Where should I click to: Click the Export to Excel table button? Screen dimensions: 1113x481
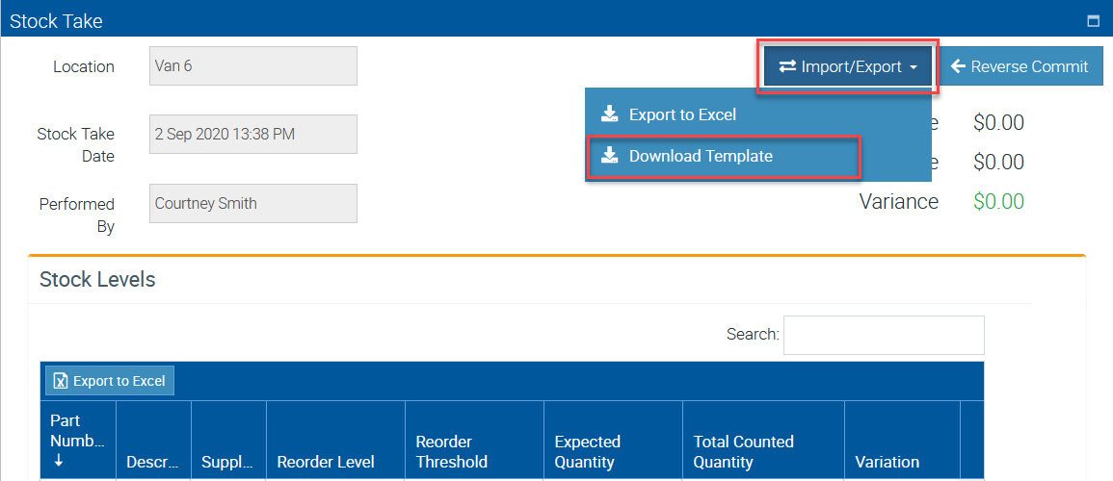tap(110, 381)
